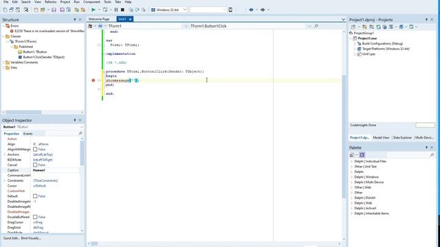Click the Save All toolbar icon
The height and width of the screenshot is (247, 440).
click(x=62, y=10)
